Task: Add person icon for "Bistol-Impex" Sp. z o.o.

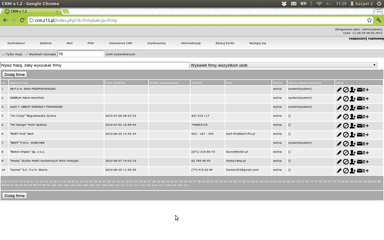Action: [x=353, y=153]
